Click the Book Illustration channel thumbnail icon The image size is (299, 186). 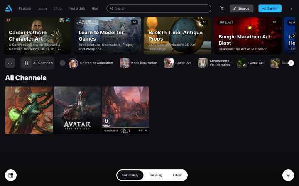(x=125, y=63)
